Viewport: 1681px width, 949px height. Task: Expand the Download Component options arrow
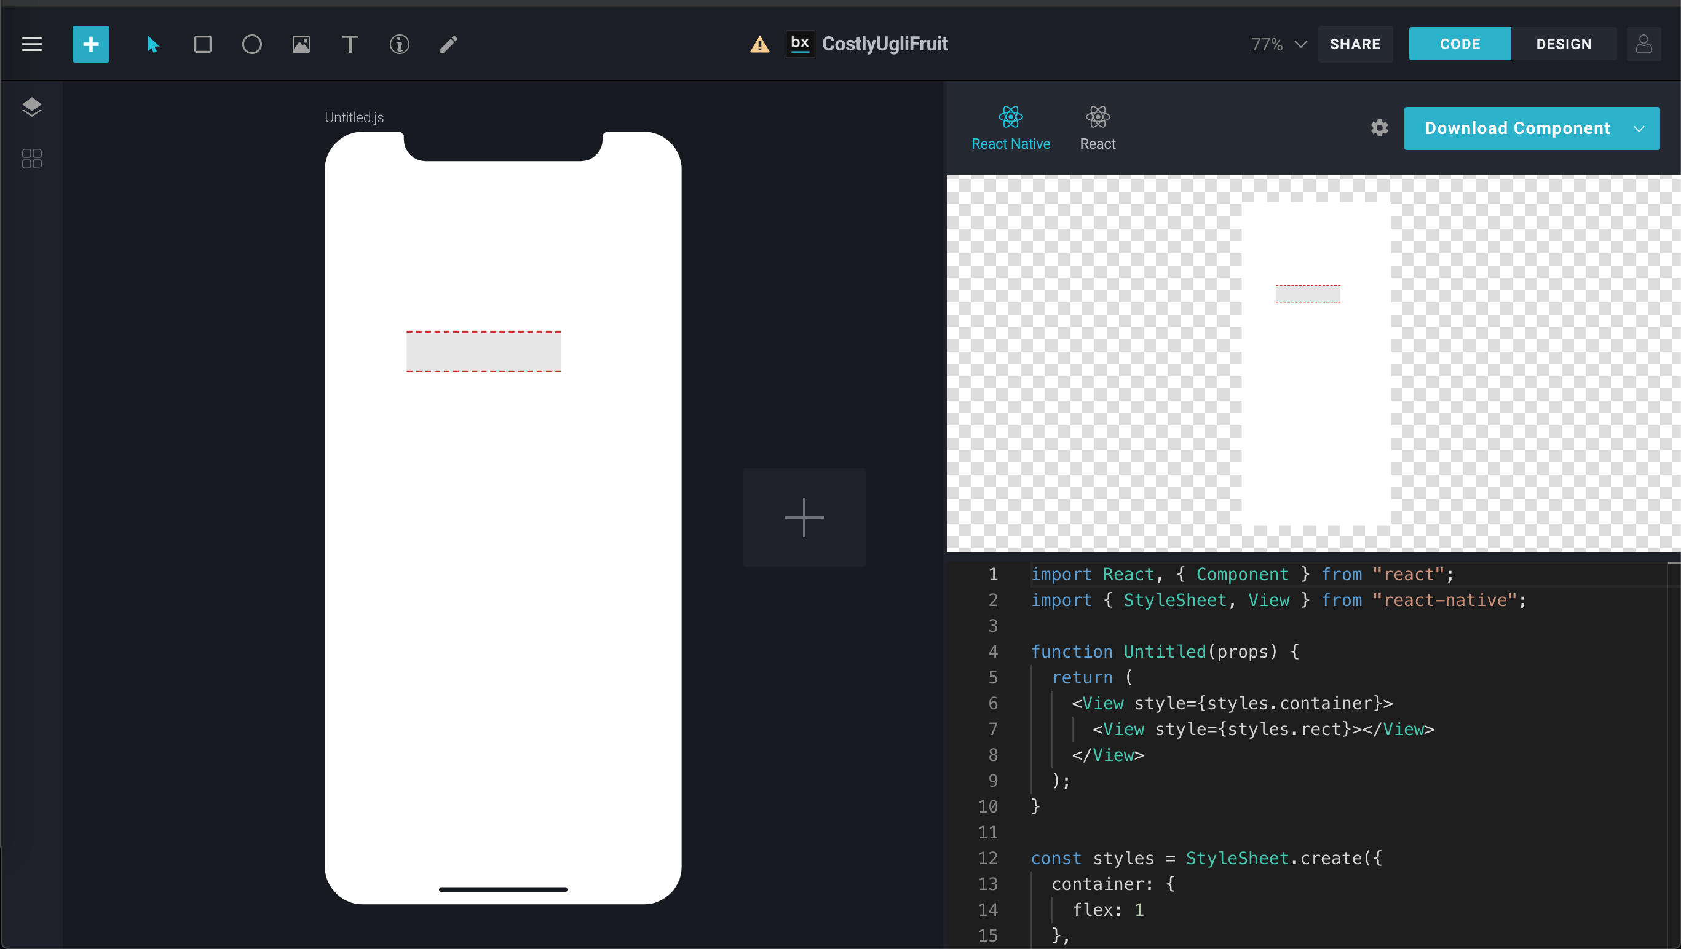[x=1639, y=128]
